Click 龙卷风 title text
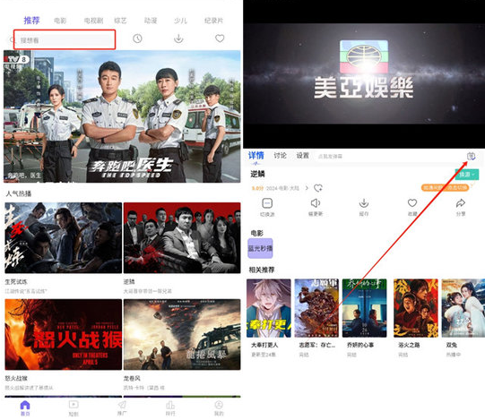Viewport: 485px width, 420px height. (x=132, y=378)
